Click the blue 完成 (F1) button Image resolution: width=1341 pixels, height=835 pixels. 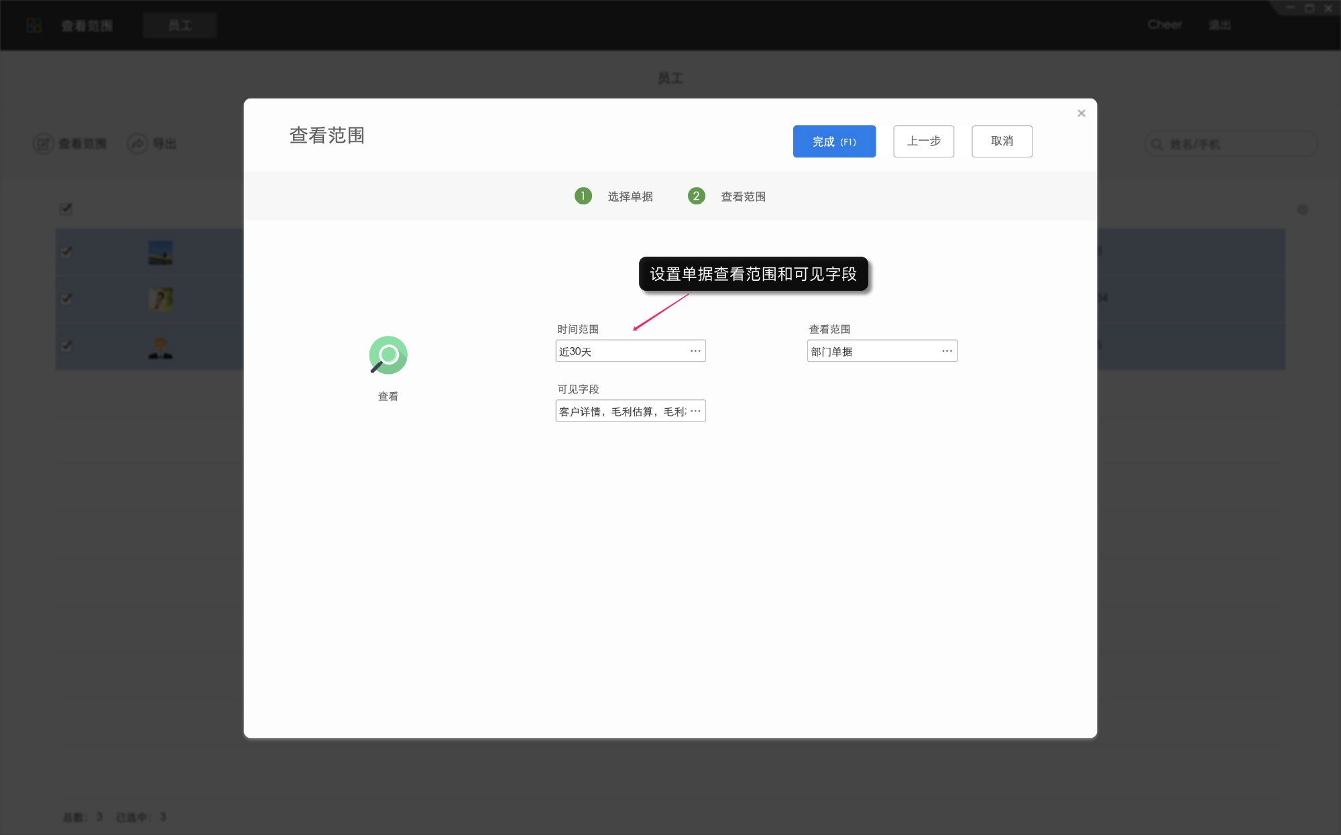click(x=834, y=141)
